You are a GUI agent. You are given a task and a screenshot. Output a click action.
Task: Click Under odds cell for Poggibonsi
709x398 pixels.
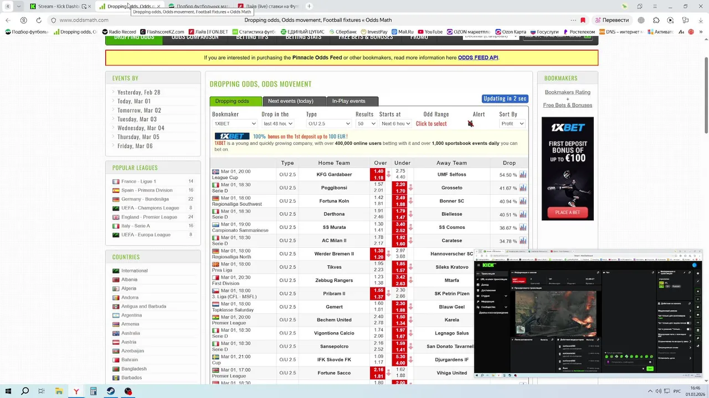400,188
